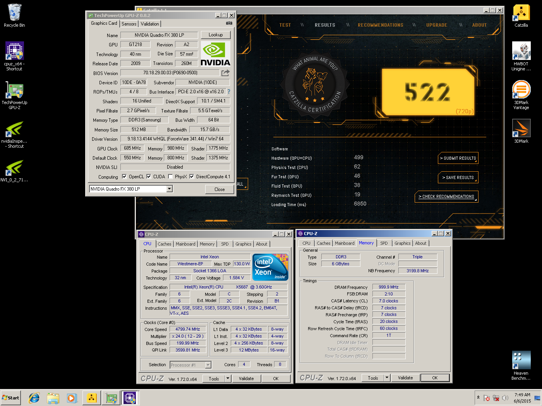Image resolution: width=542 pixels, height=406 pixels.
Task: Open the RECOMMENDATIONS menu in Catzilla
Action: (381, 25)
